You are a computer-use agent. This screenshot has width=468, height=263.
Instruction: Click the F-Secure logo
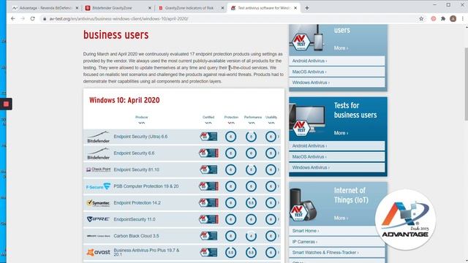(98, 186)
